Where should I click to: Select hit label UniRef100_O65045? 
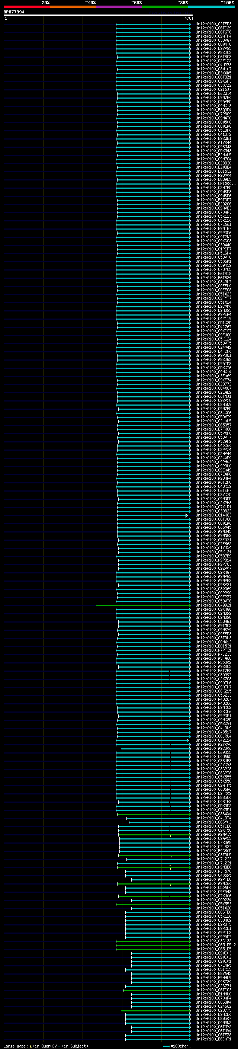[213, 527]
